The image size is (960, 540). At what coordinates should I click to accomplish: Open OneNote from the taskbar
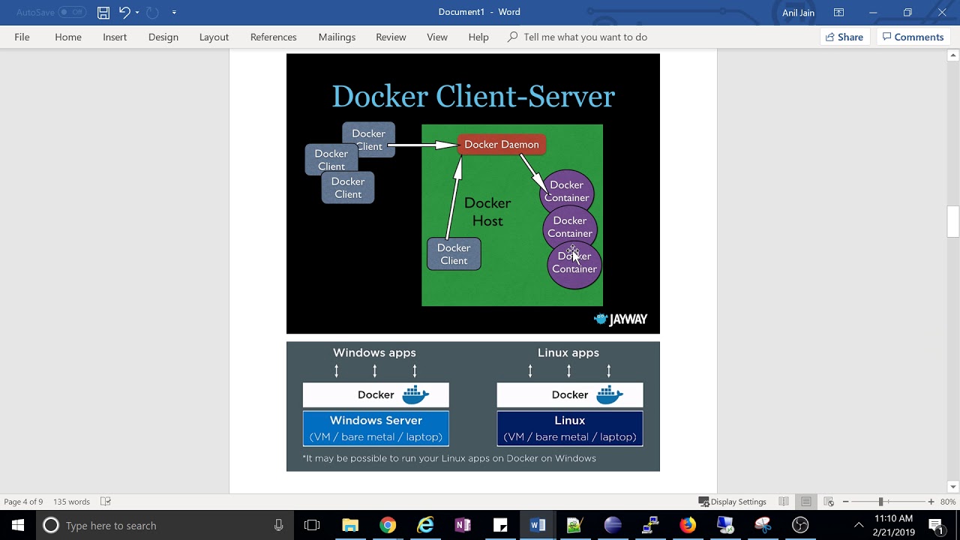[x=463, y=525]
